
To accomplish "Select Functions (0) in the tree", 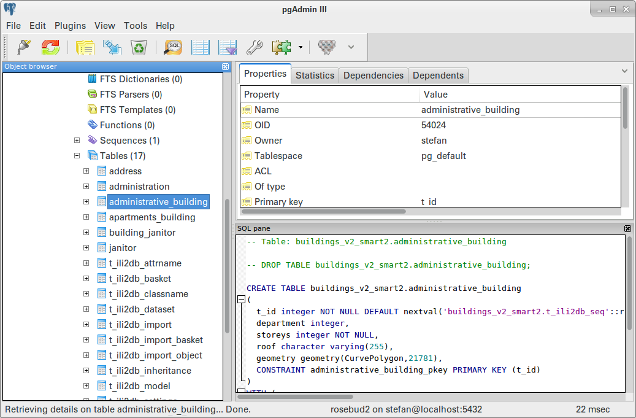I will click(127, 125).
